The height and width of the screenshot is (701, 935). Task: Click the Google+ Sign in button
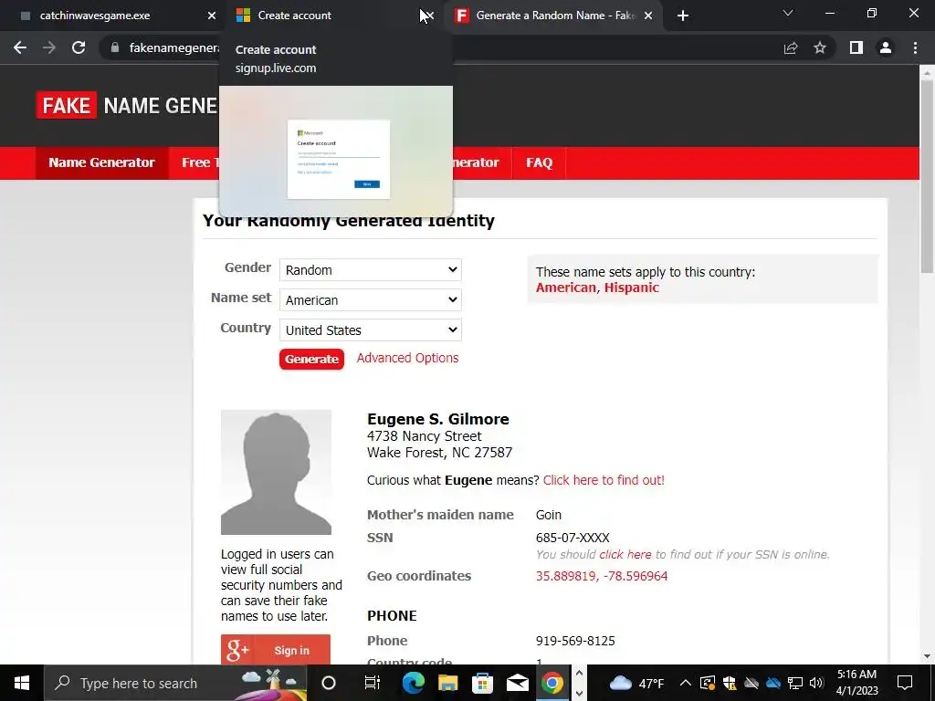(276, 649)
